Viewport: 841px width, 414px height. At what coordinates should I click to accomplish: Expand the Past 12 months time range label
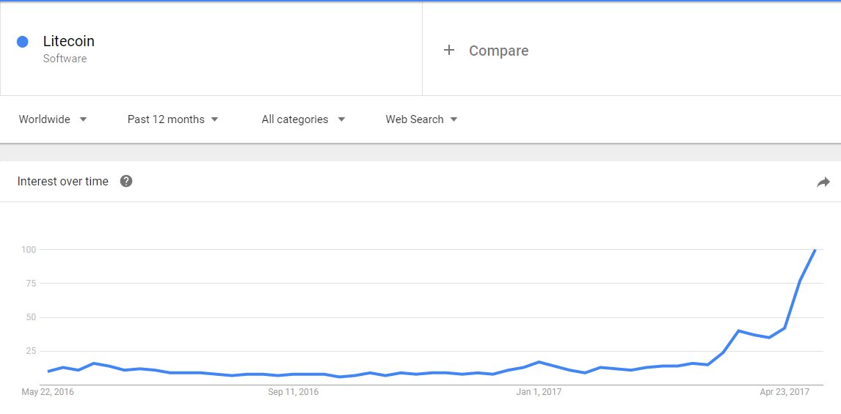tap(166, 119)
